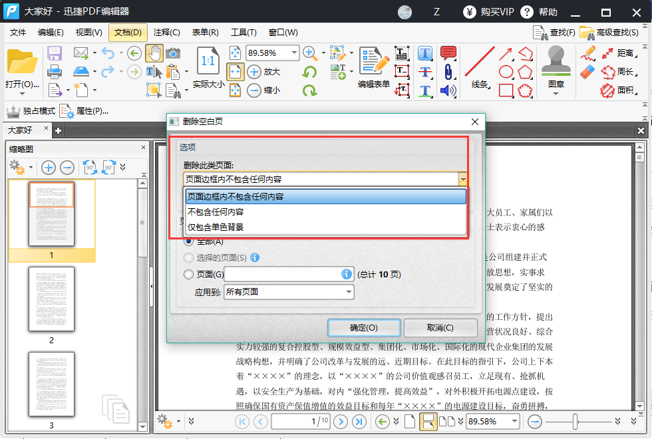This screenshot has width=652, height=439.
Task: Click the undo arrow icon
Action: pyautogui.click(x=108, y=53)
